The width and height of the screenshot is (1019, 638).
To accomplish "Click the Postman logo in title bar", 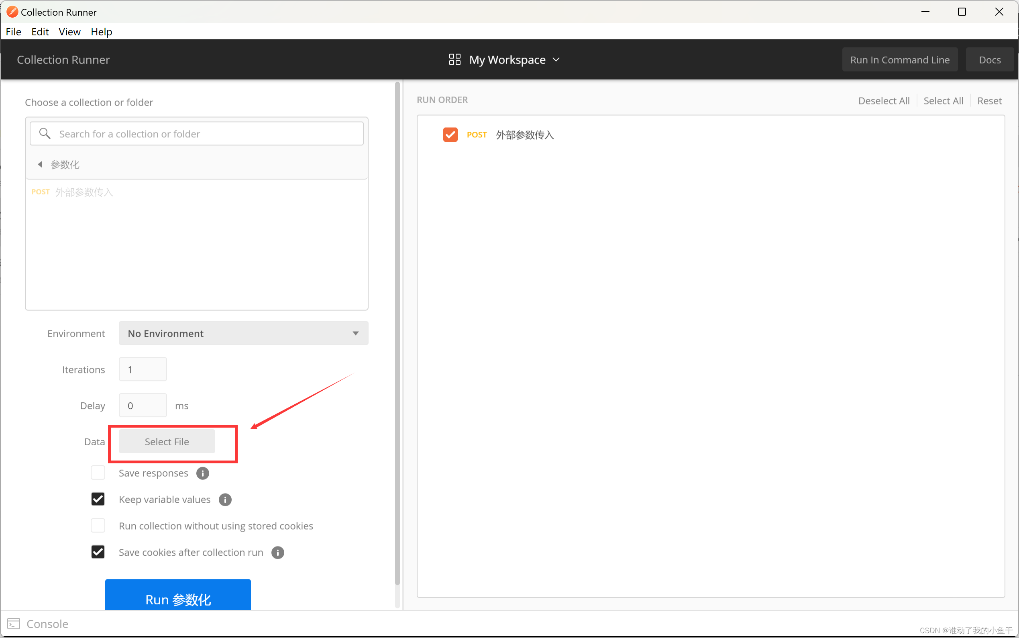I will (12, 12).
